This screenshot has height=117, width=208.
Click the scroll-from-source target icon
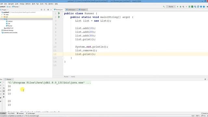(x=41, y=10)
